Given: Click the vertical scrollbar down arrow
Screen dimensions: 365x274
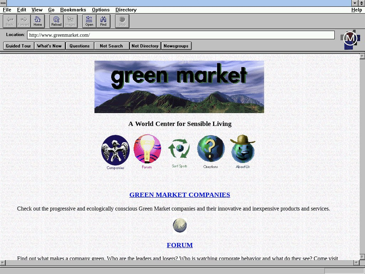Looking at the screenshot, I should click(x=362, y=257).
